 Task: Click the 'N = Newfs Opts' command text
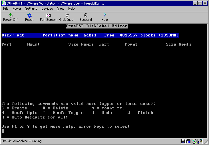point(19,113)
